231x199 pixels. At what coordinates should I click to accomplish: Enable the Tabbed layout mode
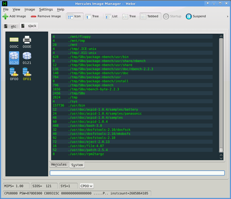coord(150,16)
